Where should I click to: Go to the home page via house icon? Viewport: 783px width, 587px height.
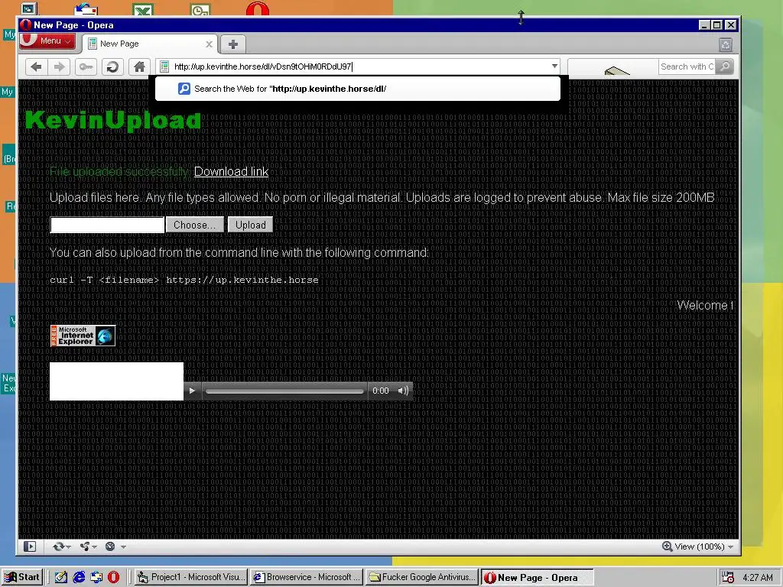139,66
